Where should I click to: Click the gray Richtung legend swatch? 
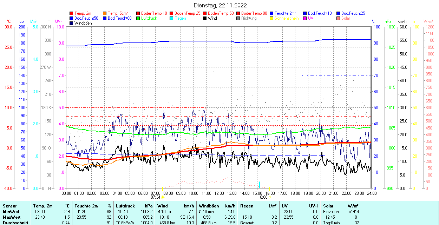click(238, 18)
